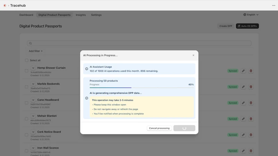This screenshot has width=278, height=156.
Task: Expand the Marble Bookends row
Action: point(33,84)
